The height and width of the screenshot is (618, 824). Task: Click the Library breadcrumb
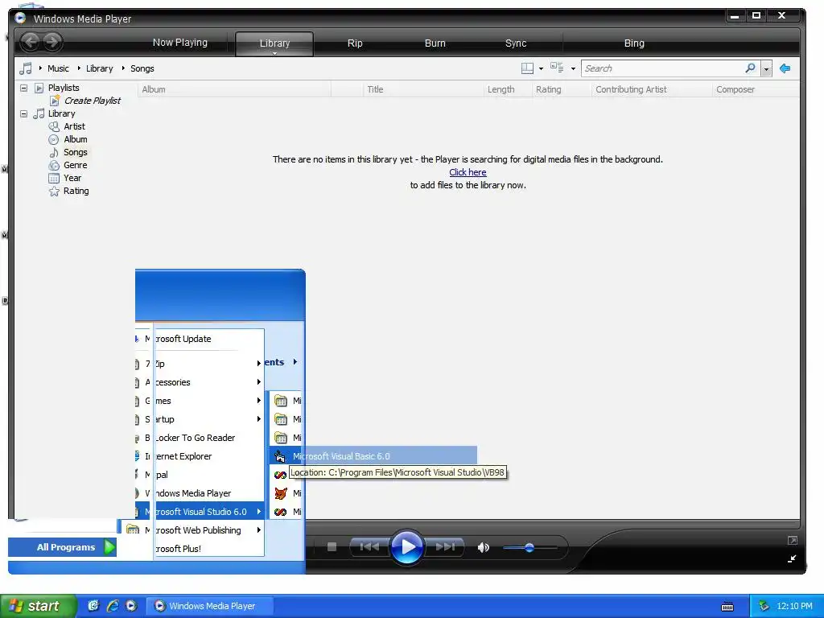tap(99, 68)
